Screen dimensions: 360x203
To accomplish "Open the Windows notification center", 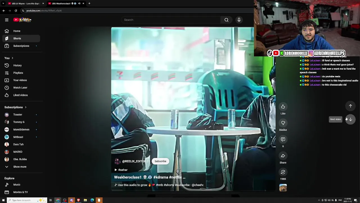I will (355, 200).
